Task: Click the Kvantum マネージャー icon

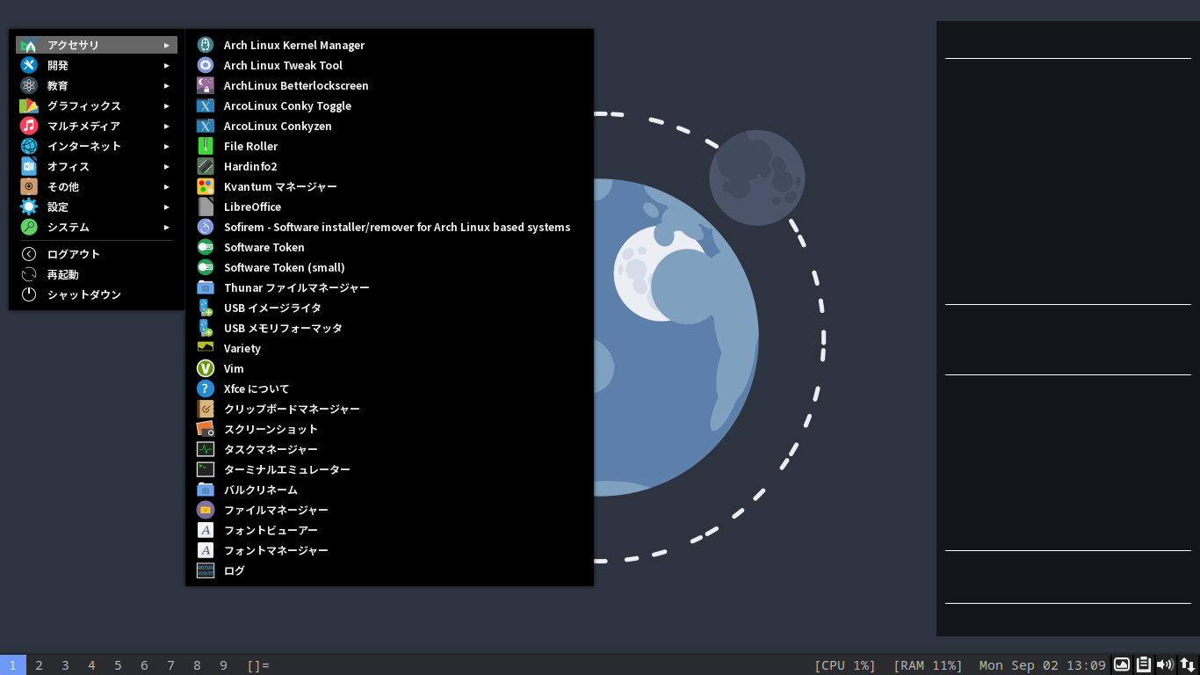Action: (206, 186)
